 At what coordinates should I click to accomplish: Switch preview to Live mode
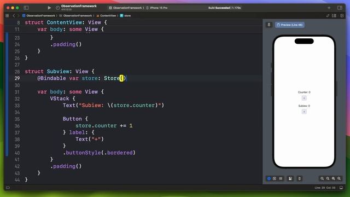coord(269,178)
